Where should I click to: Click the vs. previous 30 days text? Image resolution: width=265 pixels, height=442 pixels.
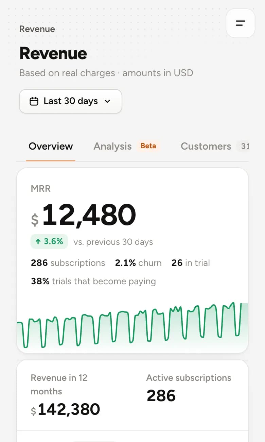click(x=113, y=242)
